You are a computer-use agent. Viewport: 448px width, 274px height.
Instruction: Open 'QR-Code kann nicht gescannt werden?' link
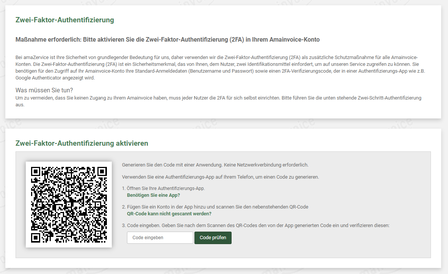(x=169, y=214)
